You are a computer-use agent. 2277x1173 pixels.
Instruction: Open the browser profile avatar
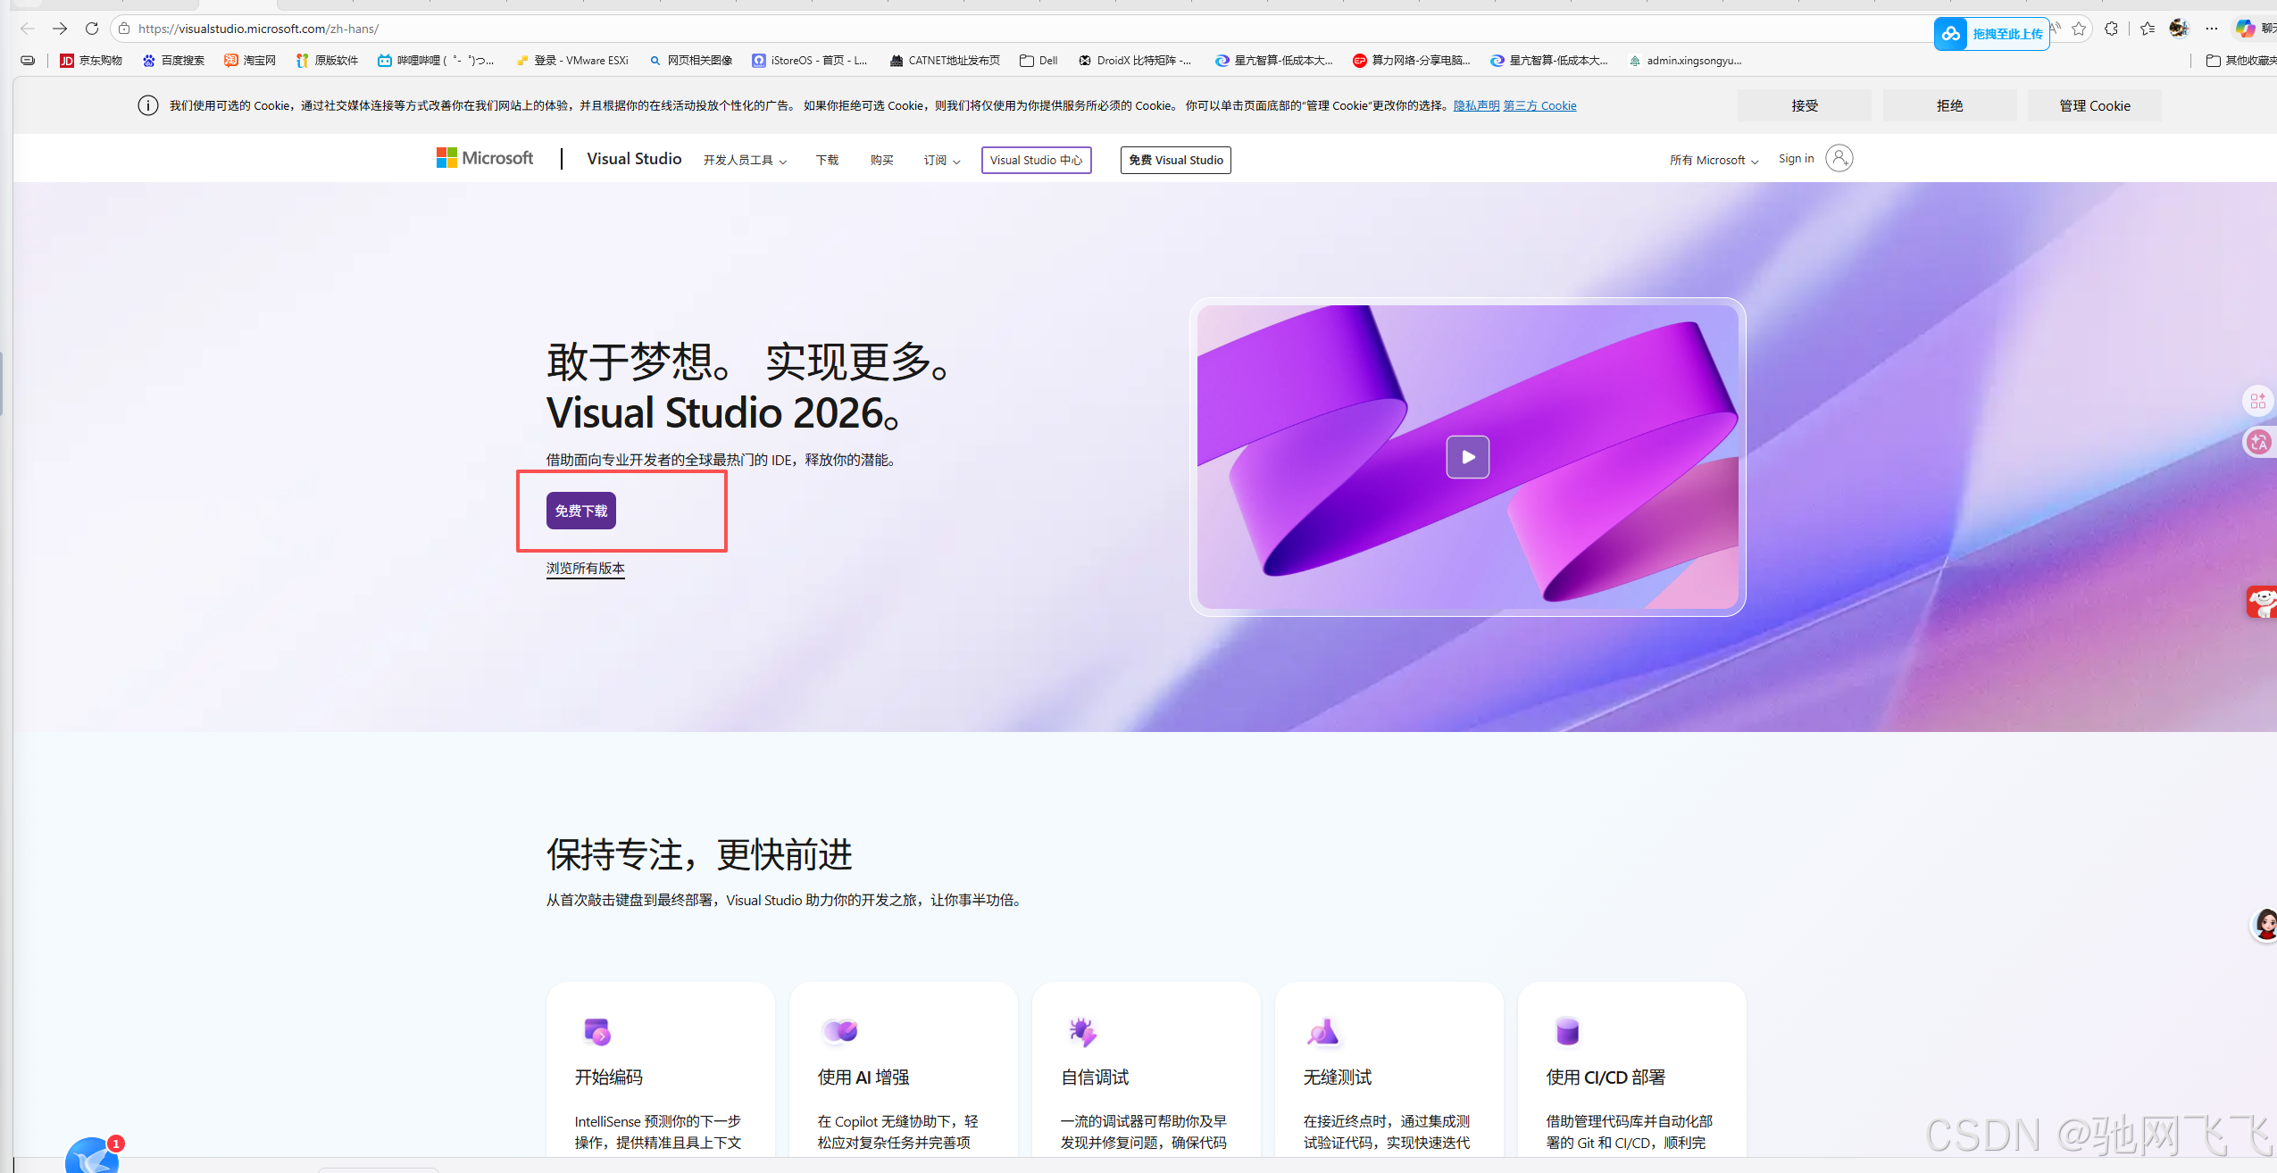(2179, 28)
